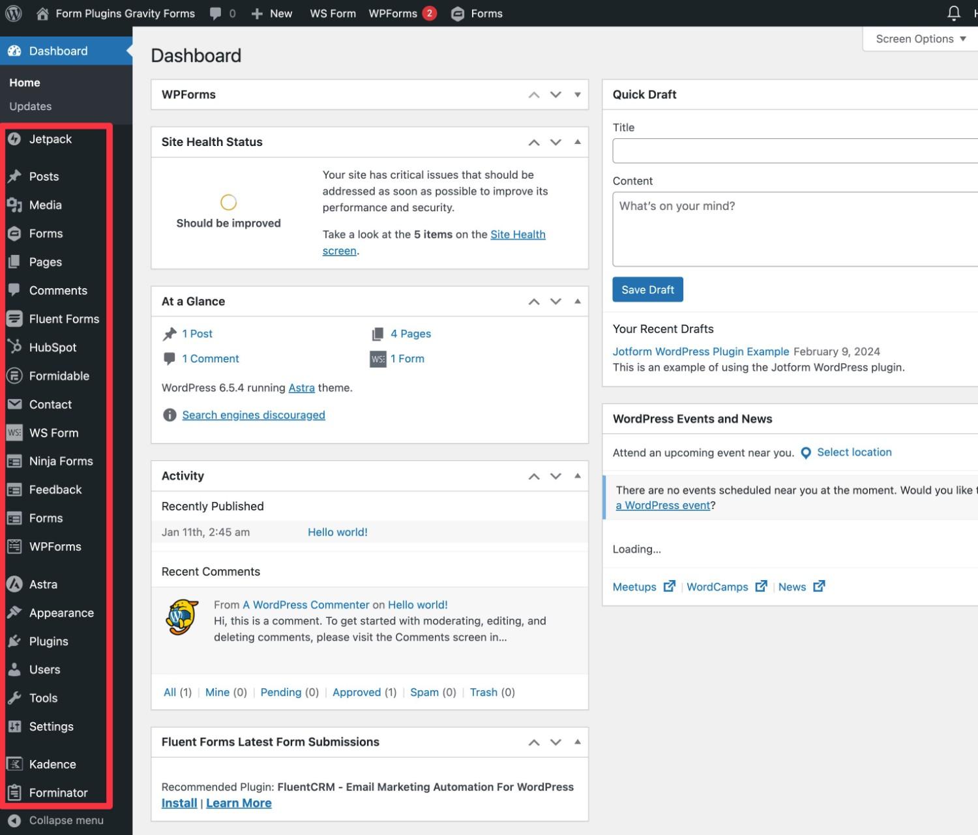Open Jotform WordPress Plugin Example draft
The height and width of the screenshot is (835, 978).
pyautogui.click(x=701, y=351)
